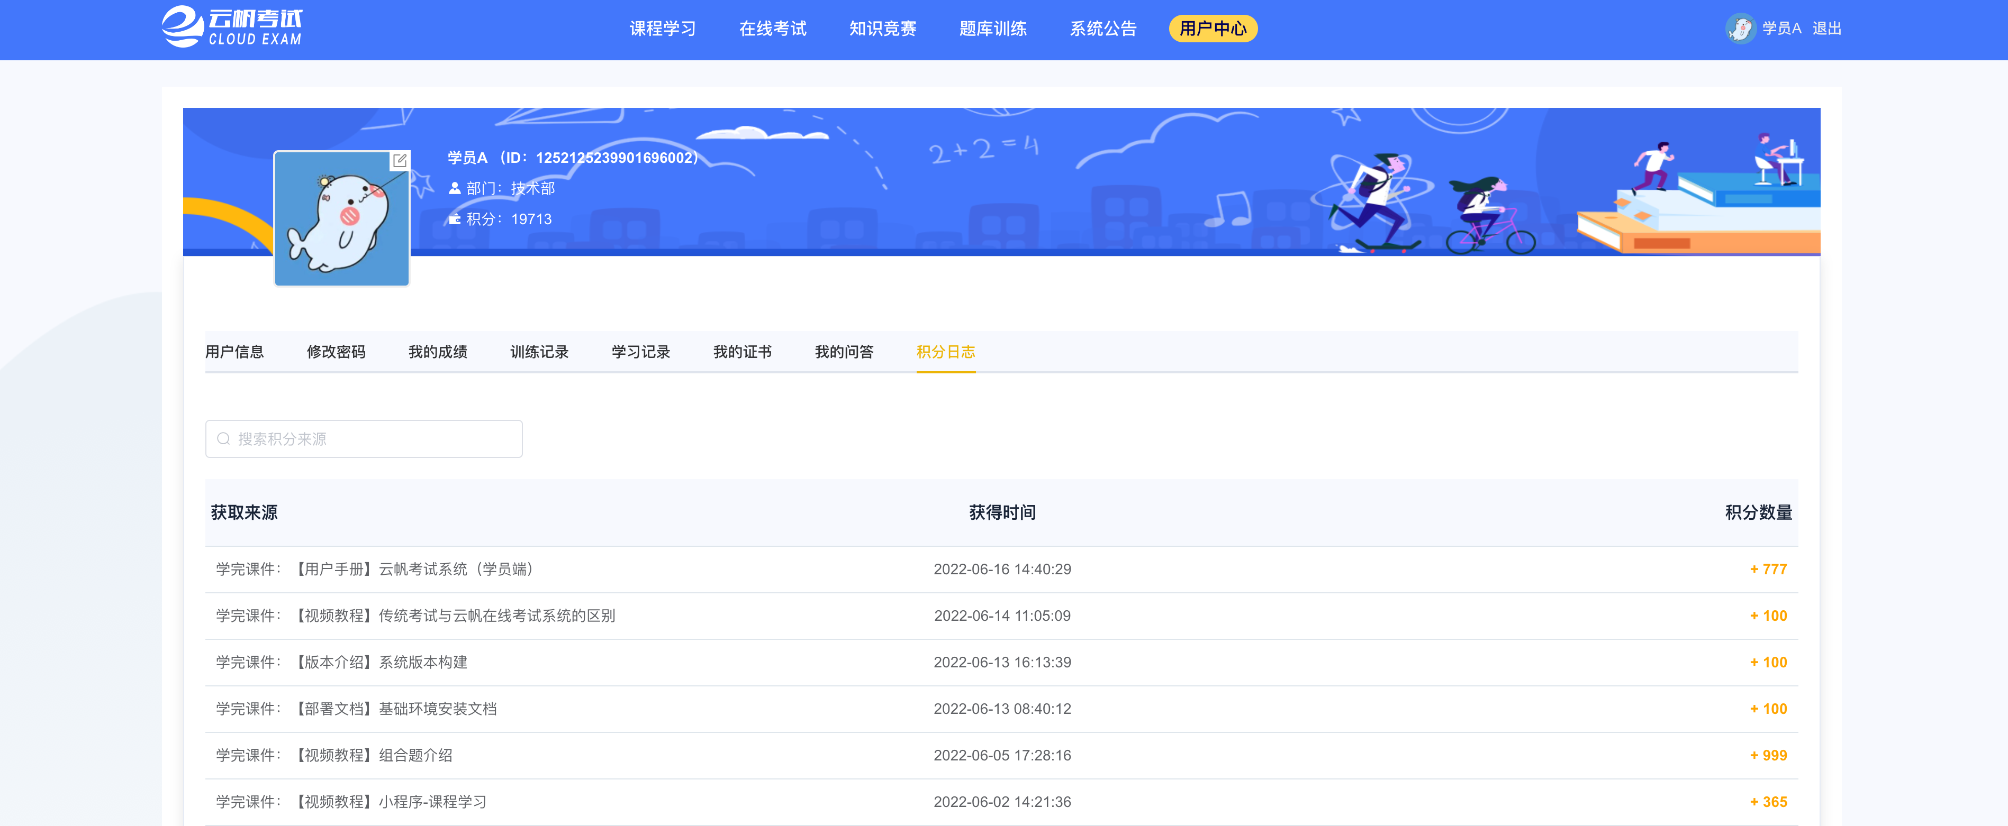Click row 【视频教程】小程序-课程学习
2008x826 pixels.
click(x=1002, y=803)
